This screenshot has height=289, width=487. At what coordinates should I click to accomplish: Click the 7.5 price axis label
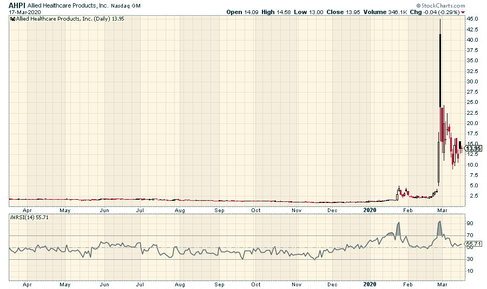coord(473,175)
